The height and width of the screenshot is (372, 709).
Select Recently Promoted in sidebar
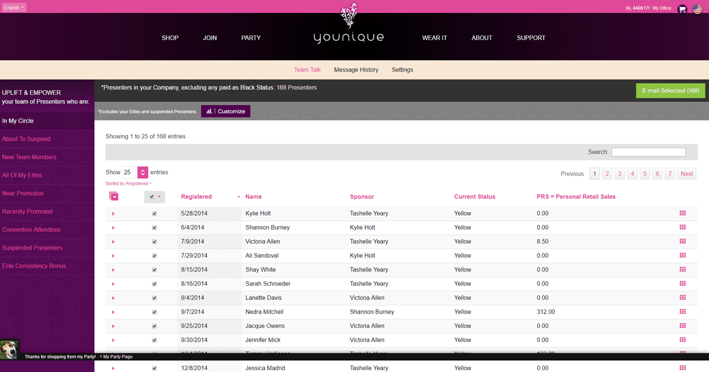click(27, 211)
